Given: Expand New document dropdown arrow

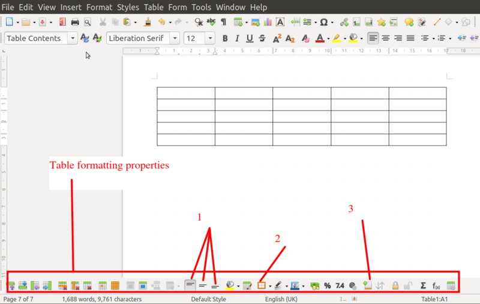Looking at the screenshot, I should (x=17, y=22).
